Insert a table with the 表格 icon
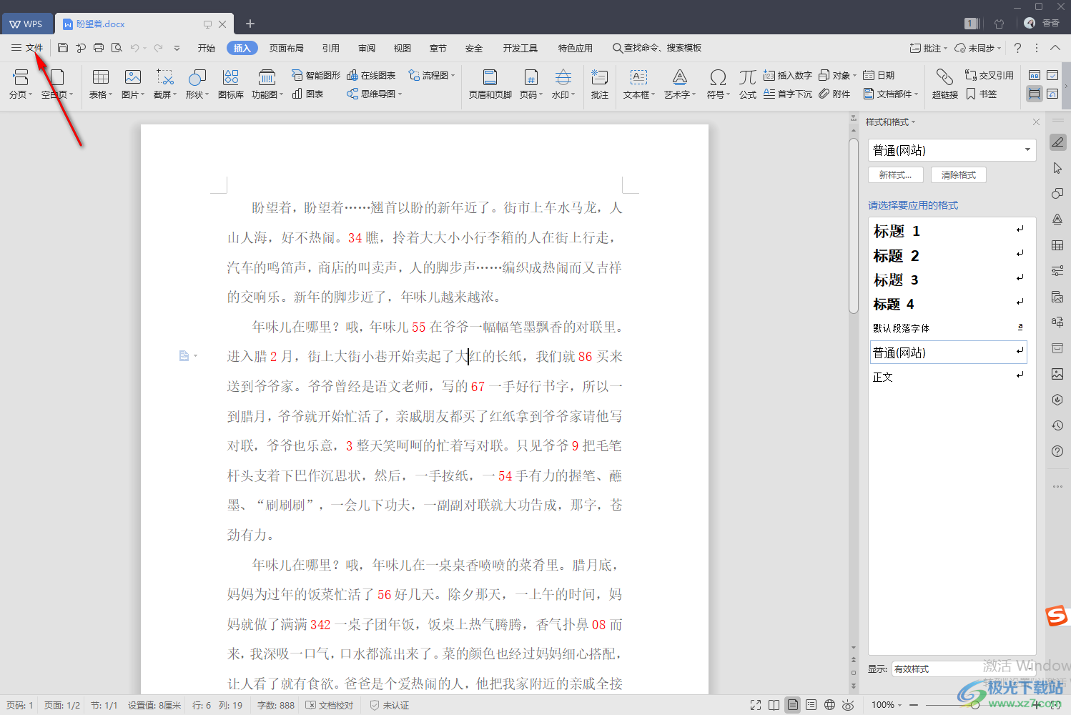 101,84
